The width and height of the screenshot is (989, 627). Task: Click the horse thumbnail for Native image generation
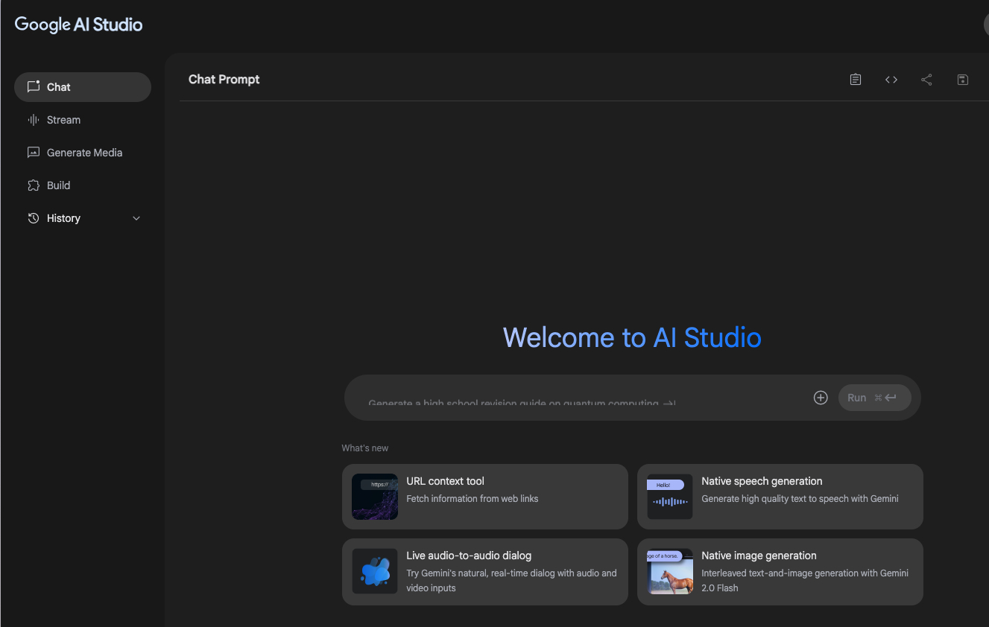pyautogui.click(x=670, y=572)
